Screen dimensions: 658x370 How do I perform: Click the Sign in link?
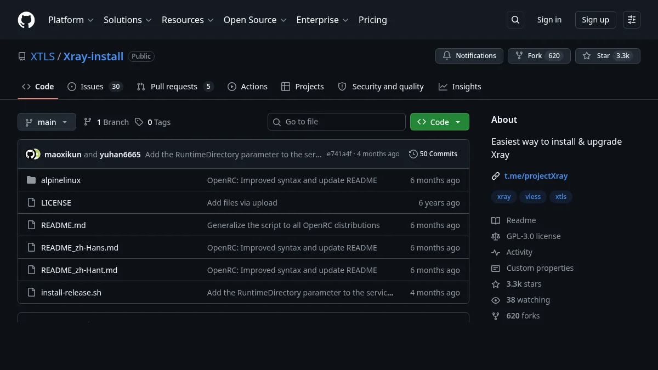pyautogui.click(x=549, y=20)
